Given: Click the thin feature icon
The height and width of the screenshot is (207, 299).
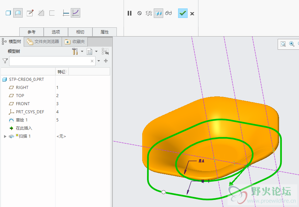Looking at the screenshot, I should 52,13.
